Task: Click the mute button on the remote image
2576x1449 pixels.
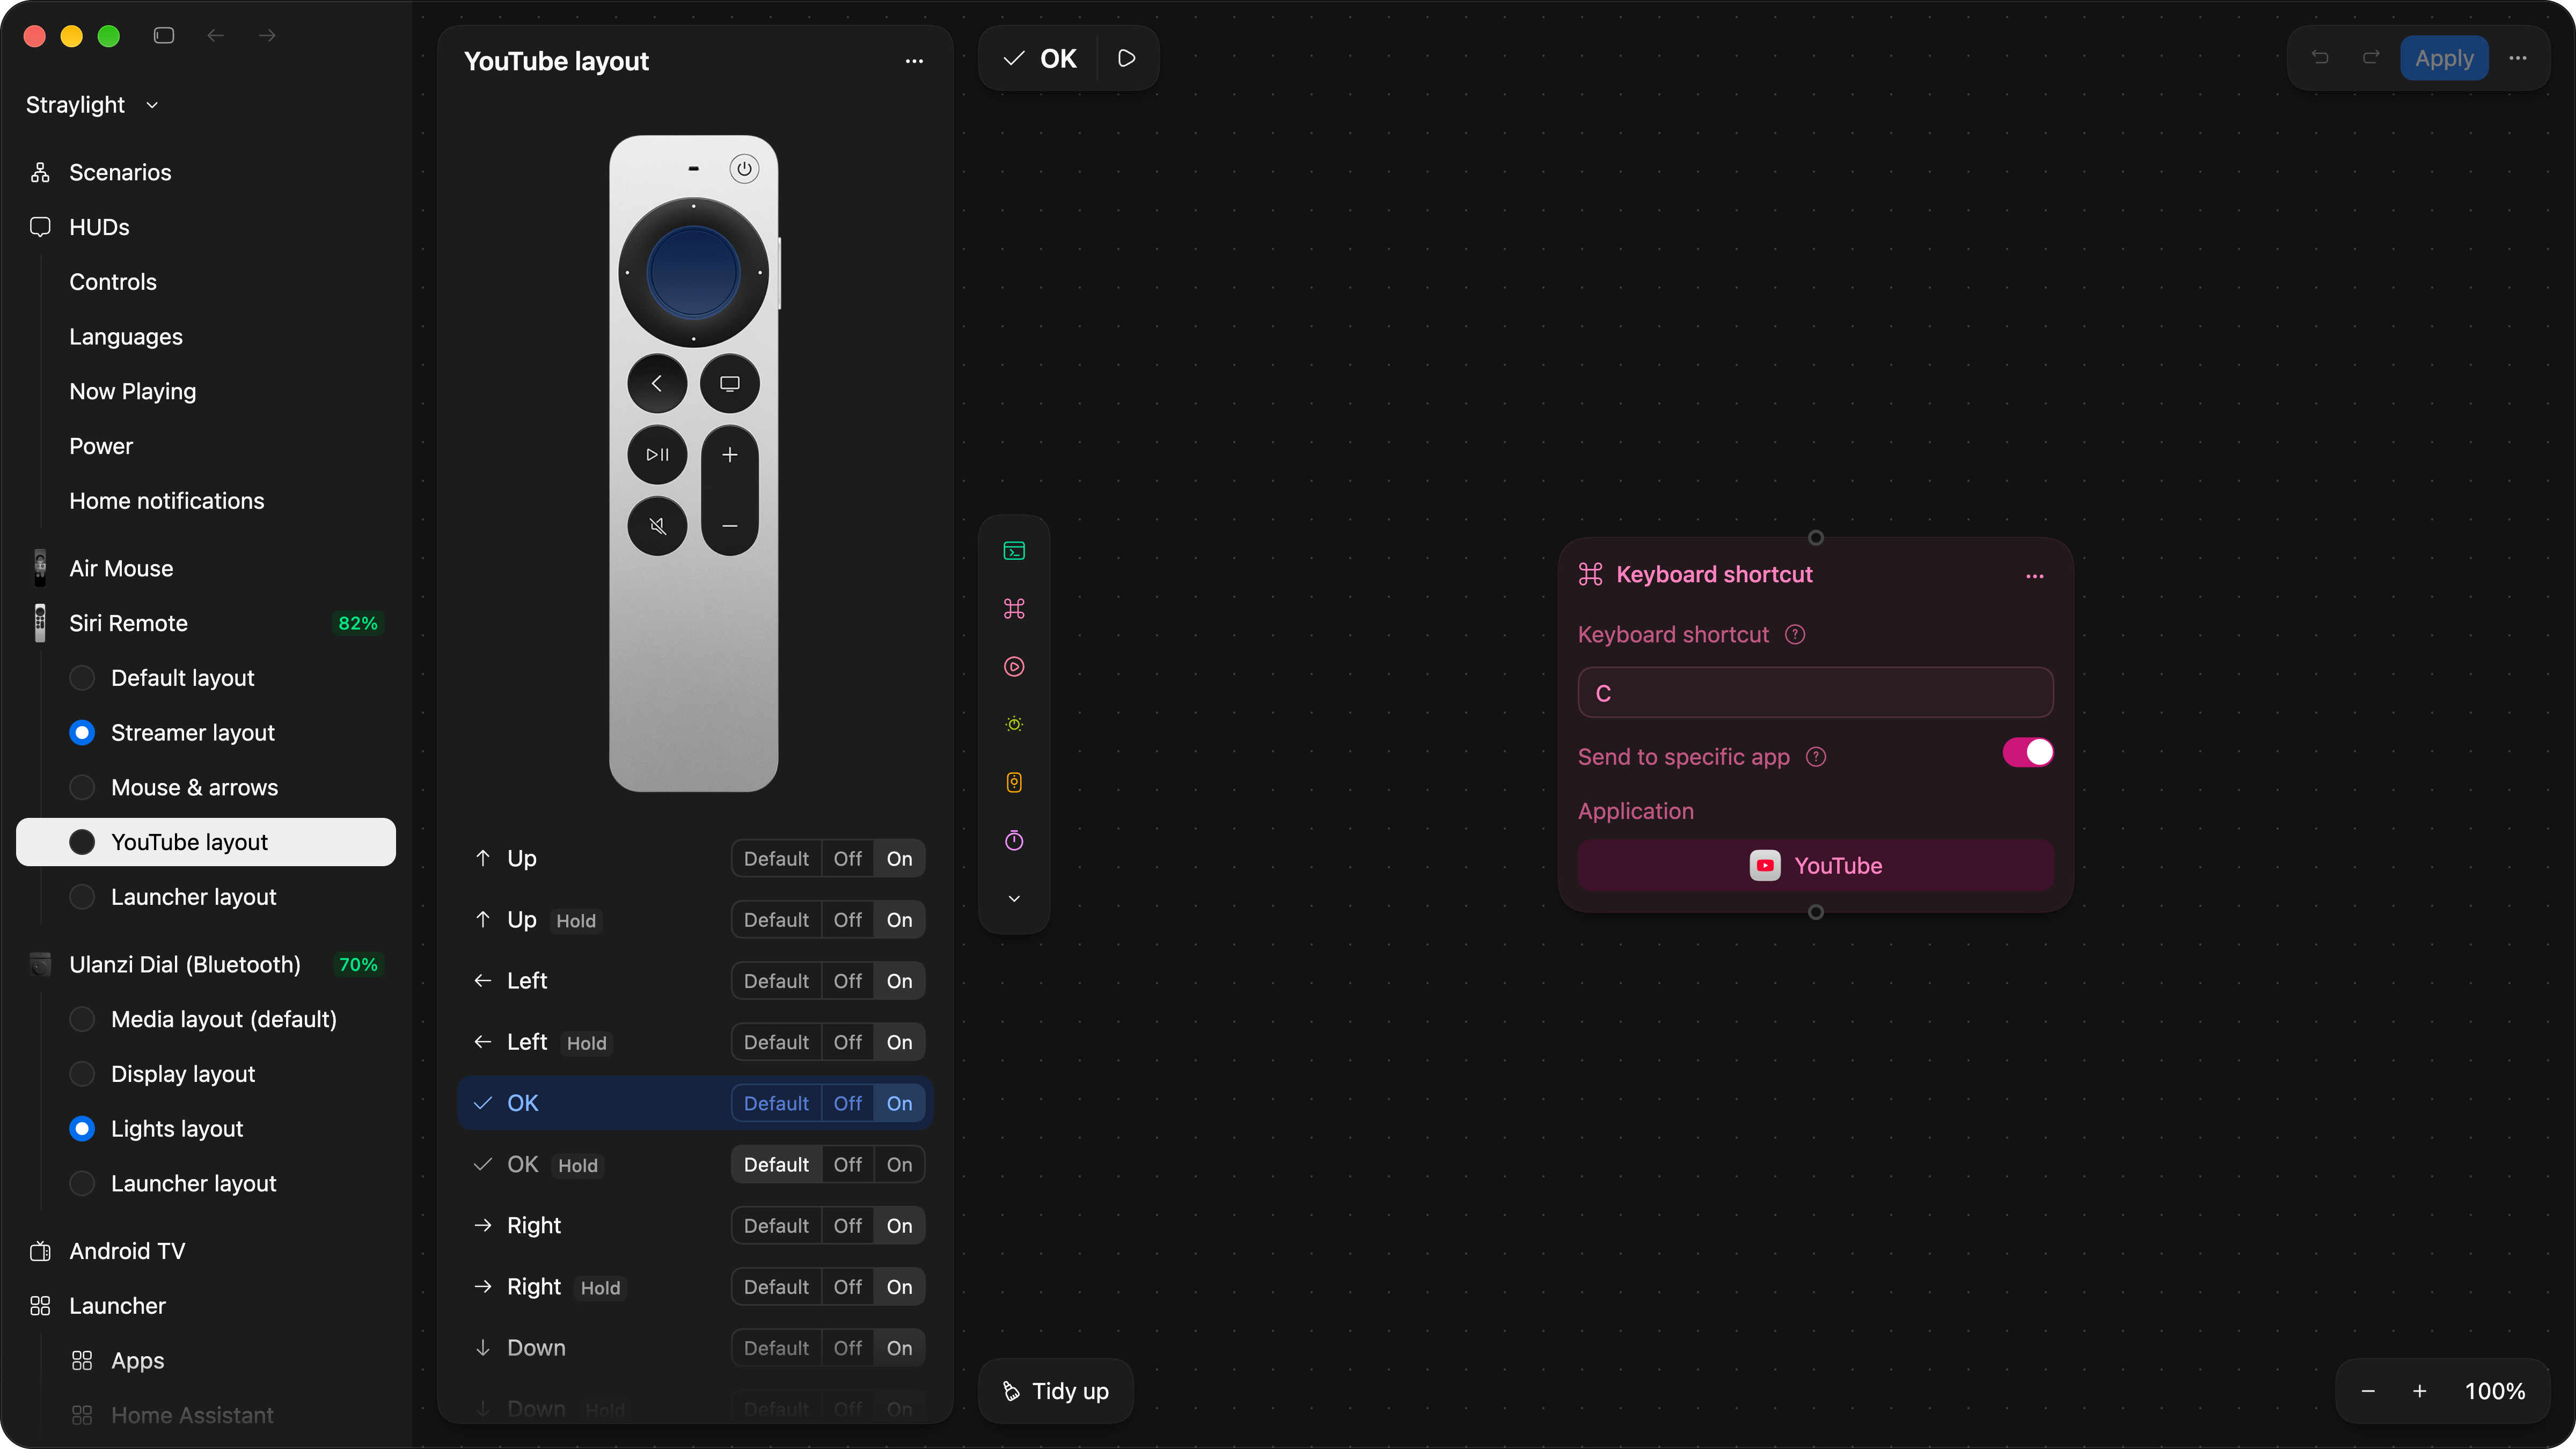Action: (x=657, y=526)
